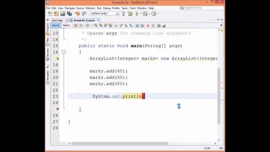This screenshot has width=270, height=152.
Task: Expand the Run Project dropdown arrow
Action: coord(140,14)
